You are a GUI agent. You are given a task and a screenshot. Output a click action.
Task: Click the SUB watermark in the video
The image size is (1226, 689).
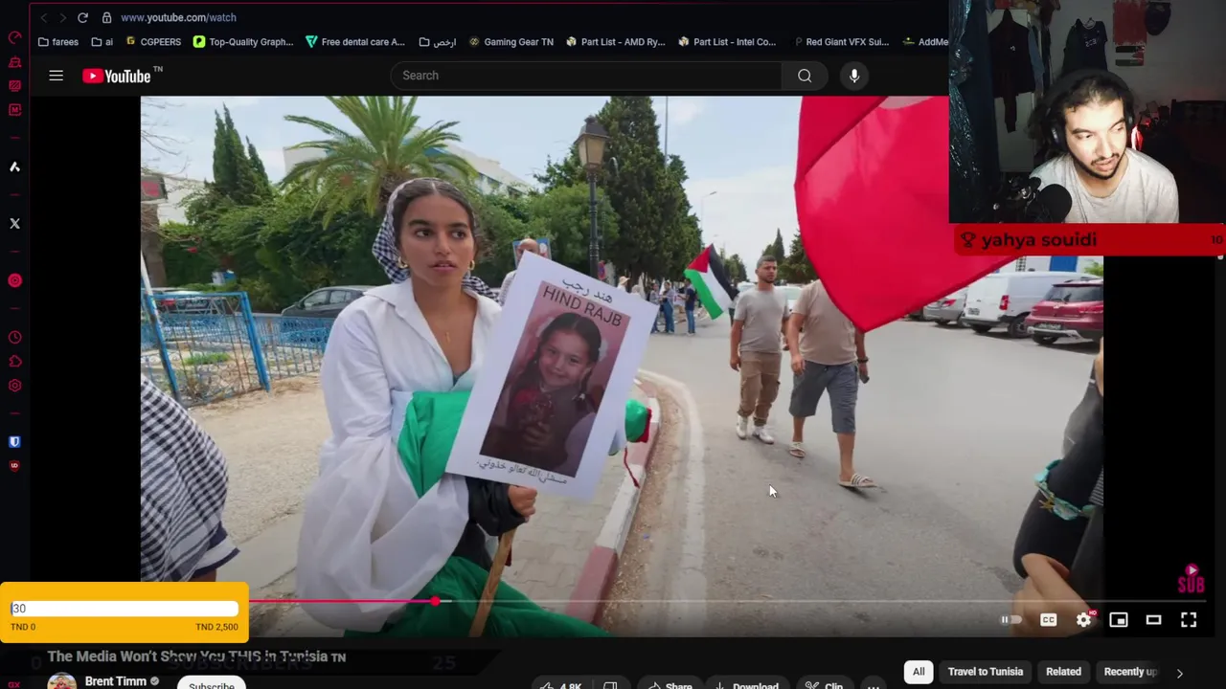click(1191, 580)
